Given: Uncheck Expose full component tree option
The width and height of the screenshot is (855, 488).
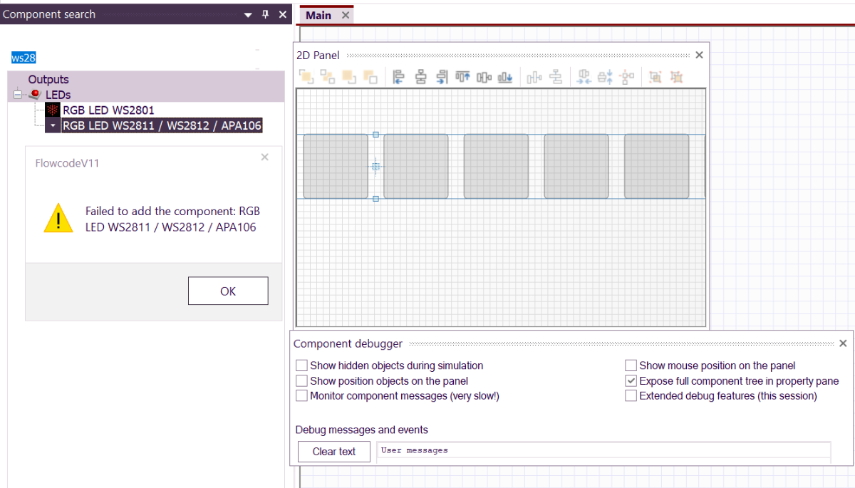Looking at the screenshot, I should tap(631, 381).
